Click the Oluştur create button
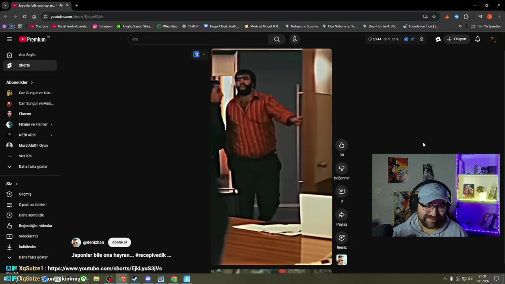Image resolution: width=505 pixels, height=284 pixels. [456, 39]
